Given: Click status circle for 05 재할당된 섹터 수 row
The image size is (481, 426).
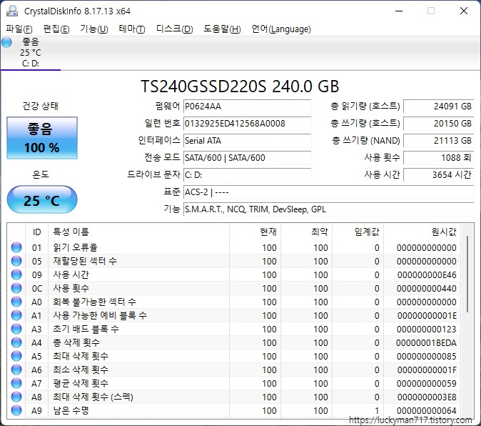Looking at the screenshot, I should click(x=16, y=261).
